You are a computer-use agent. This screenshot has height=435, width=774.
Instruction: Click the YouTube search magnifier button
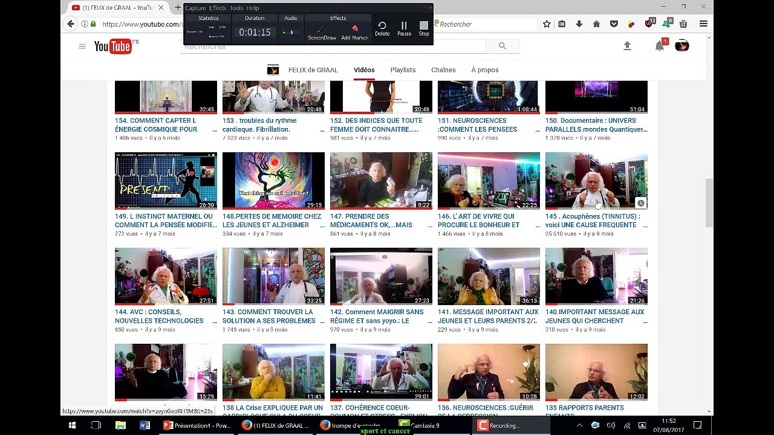tap(502, 46)
